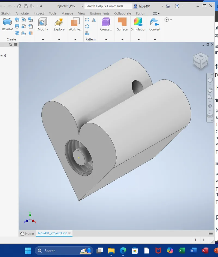The width and height of the screenshot is (218, 257).
Task: Go to the Home document tab
Action: 27,234
